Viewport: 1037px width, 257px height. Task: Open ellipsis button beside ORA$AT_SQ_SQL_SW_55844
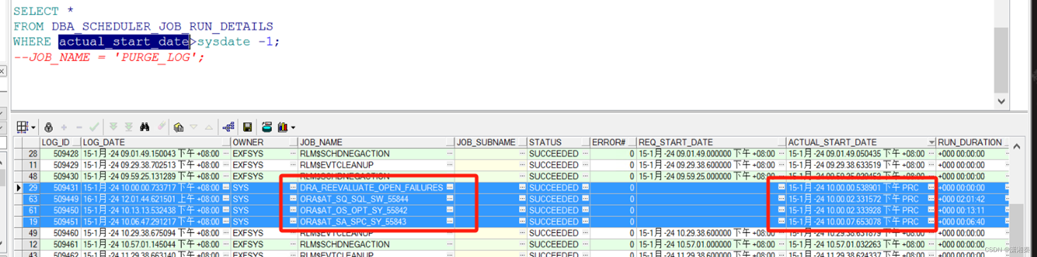[449, 199]
